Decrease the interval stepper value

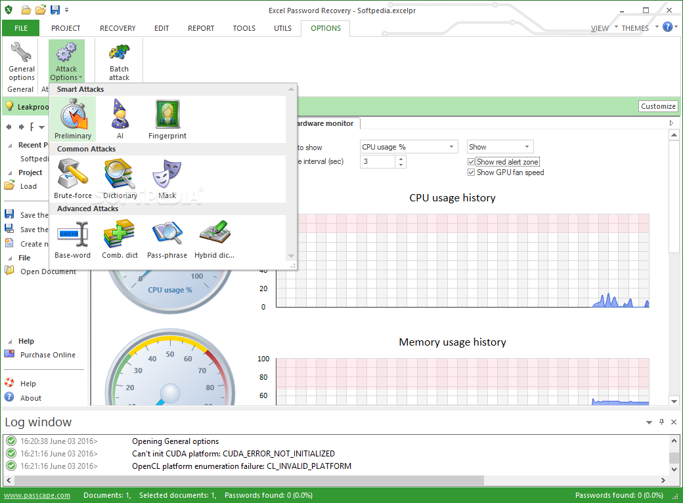click(x=401, y=165)
